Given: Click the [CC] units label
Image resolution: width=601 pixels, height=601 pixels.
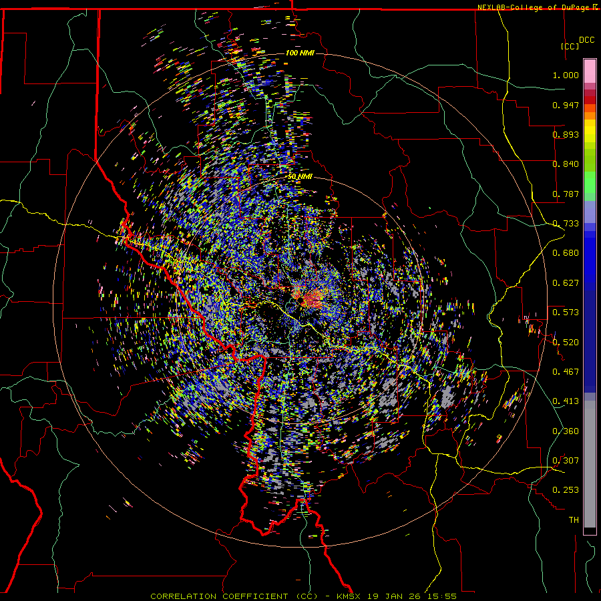Looking at the screenshot, I should 570,46.
